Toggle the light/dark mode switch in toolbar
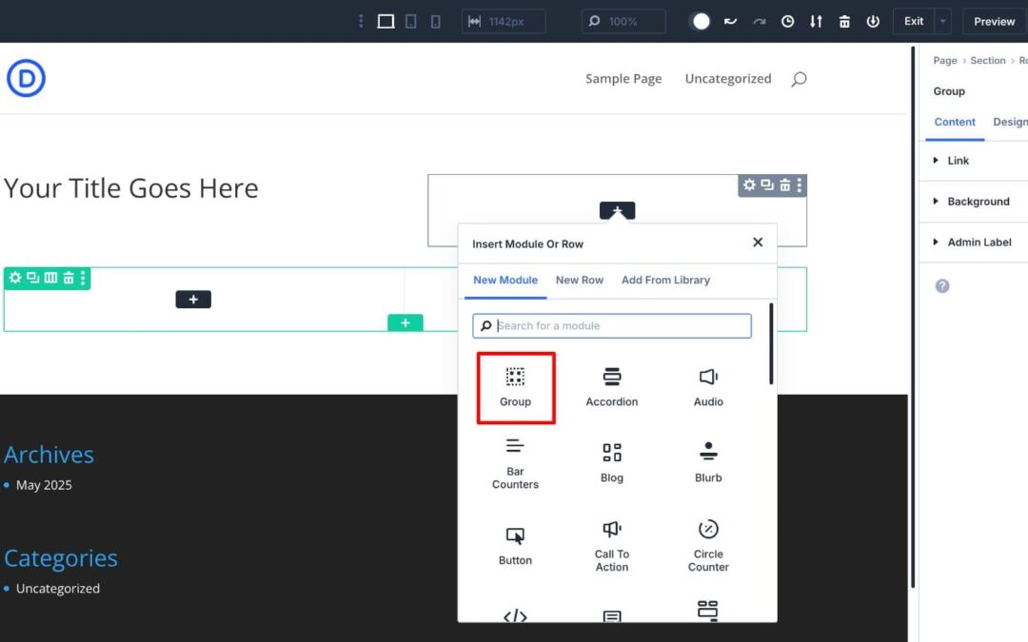1028x642 pixels. click(x=701, y=21)
